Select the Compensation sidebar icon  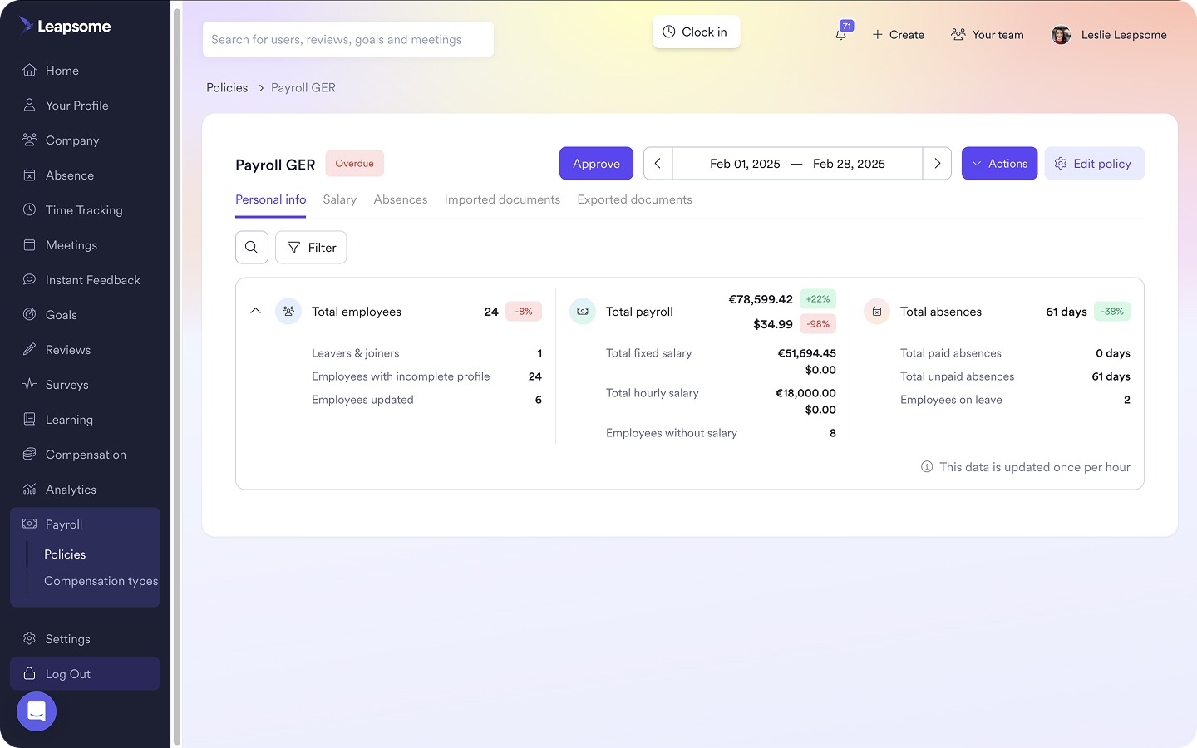29,454
